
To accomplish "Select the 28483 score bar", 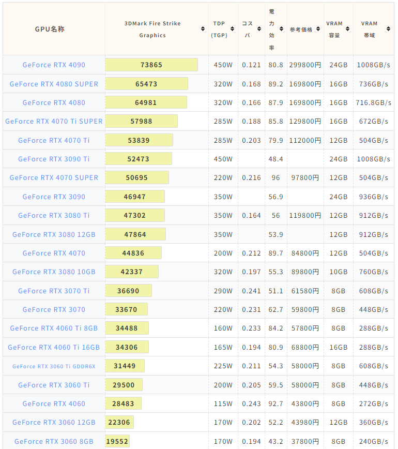I will (124, 403).
